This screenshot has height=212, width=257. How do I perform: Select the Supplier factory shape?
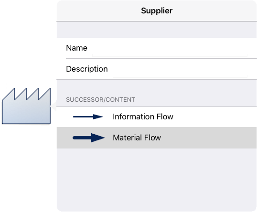[x=26, y=106]
